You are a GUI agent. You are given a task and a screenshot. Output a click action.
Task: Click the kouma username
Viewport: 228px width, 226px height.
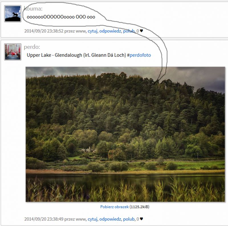[33, 9]
